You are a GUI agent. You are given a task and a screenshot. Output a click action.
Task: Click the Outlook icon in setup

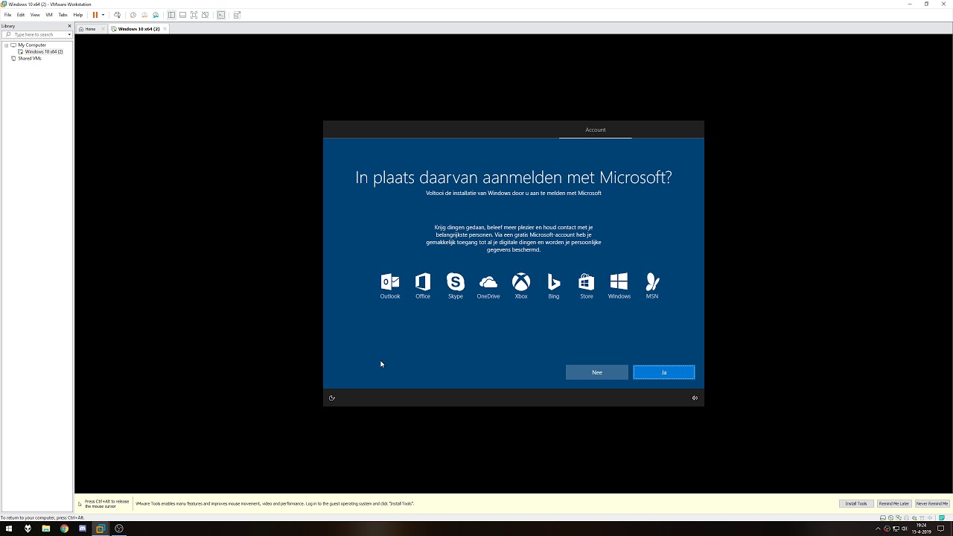coord(390,282)
